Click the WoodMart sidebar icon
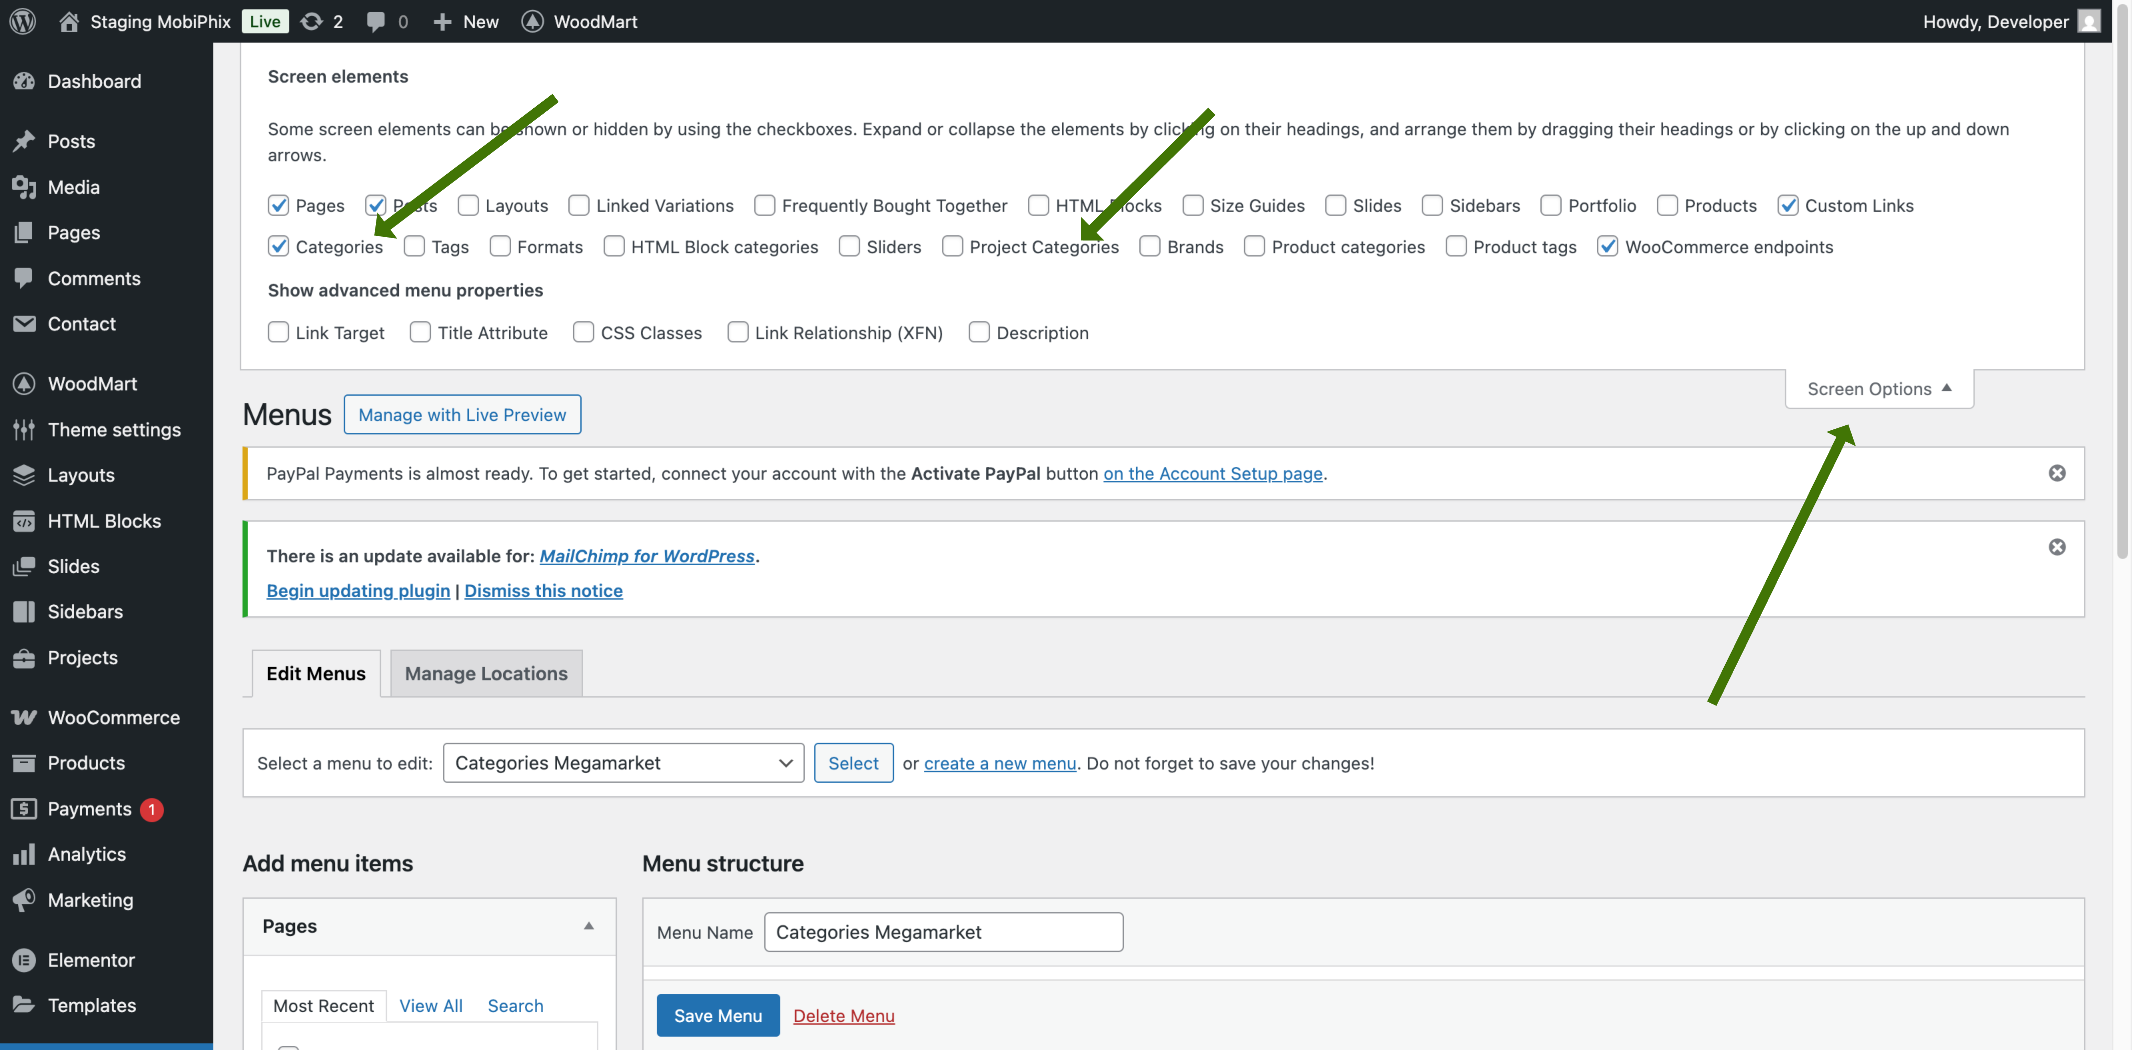This screenshot has height=1050, width=2132. (24, 384)
